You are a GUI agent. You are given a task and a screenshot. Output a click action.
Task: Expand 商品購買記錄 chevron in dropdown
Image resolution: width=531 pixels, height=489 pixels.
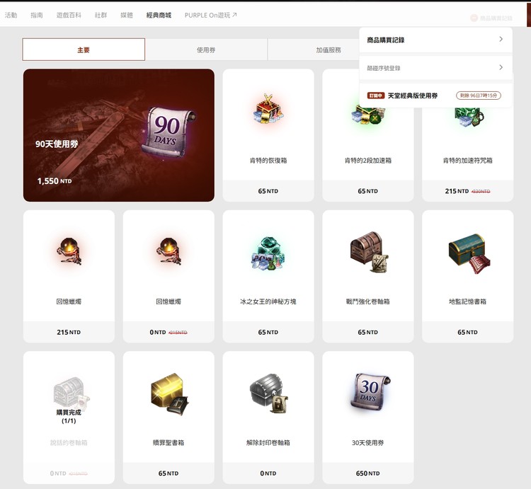coord(501,39)
